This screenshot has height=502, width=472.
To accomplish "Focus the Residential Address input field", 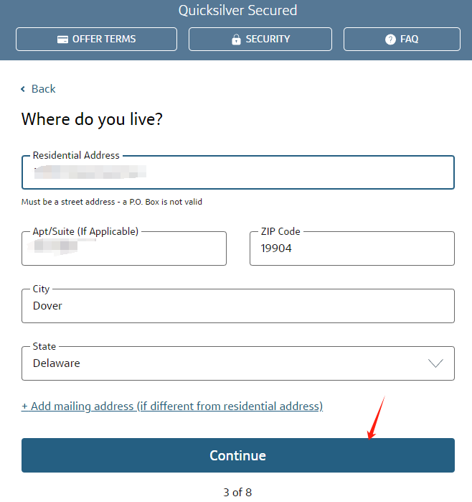I will [x=238, y=172].
